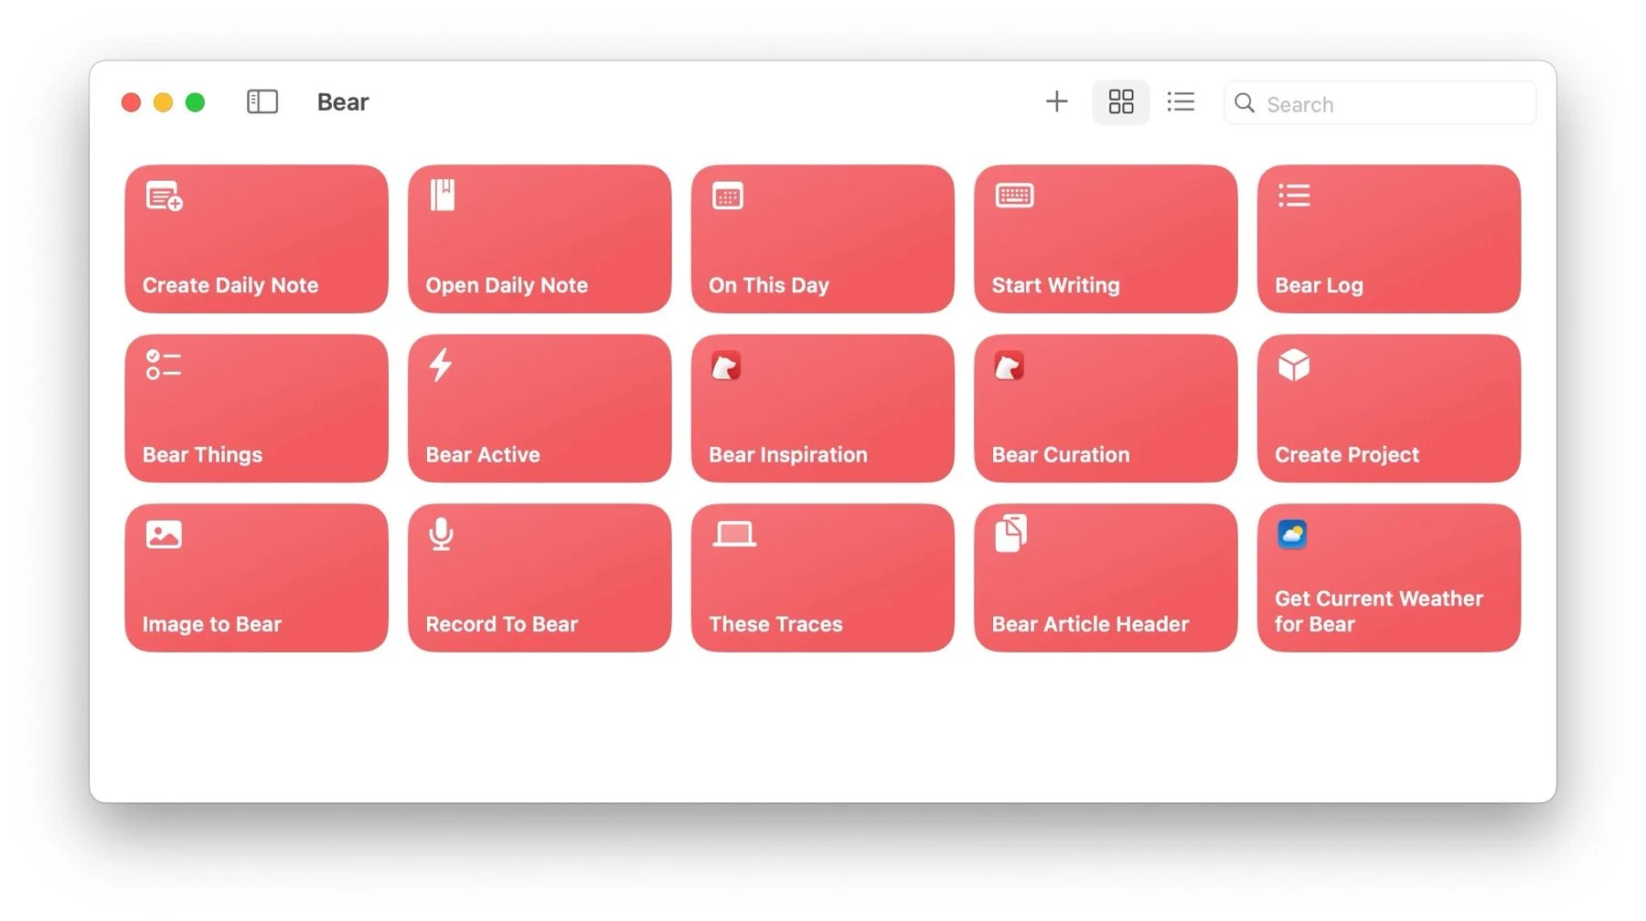
Task: Click the Bear Inspiration app icon
Action: click(x=726, y=365)
